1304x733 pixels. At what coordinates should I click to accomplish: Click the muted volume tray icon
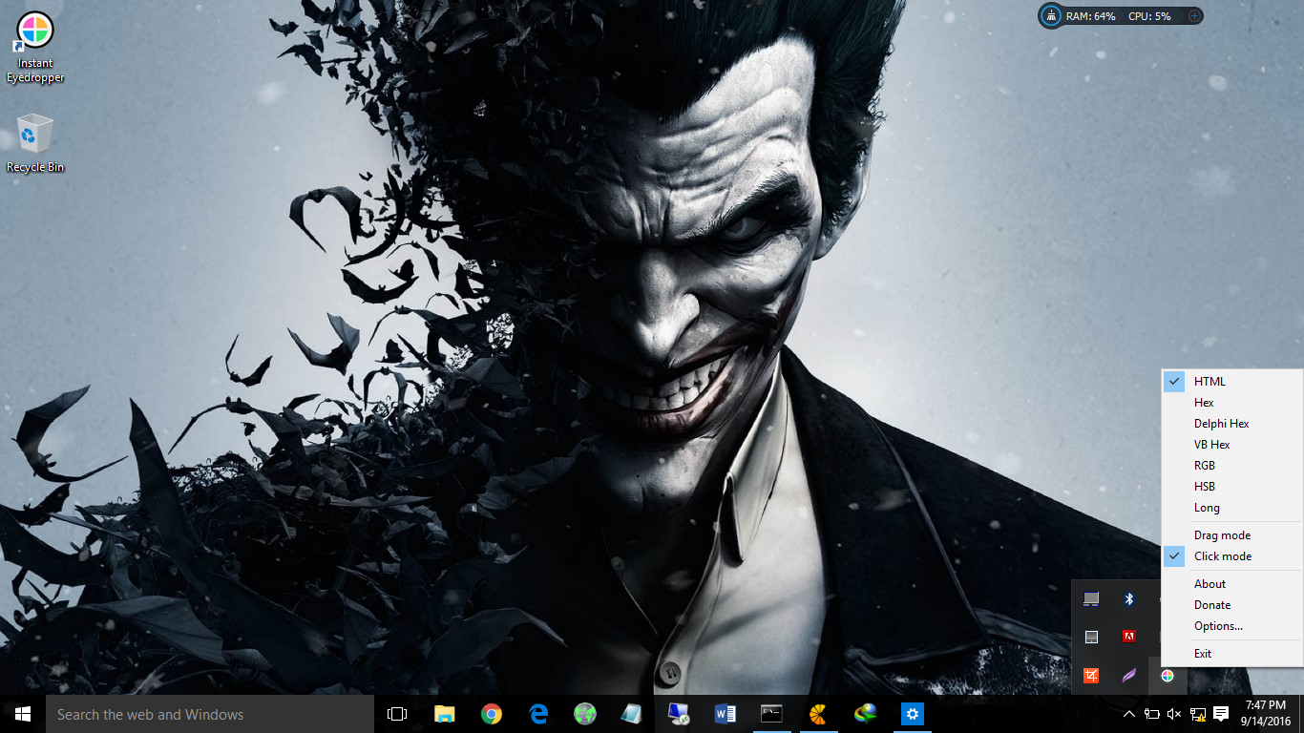point(1174,714)
